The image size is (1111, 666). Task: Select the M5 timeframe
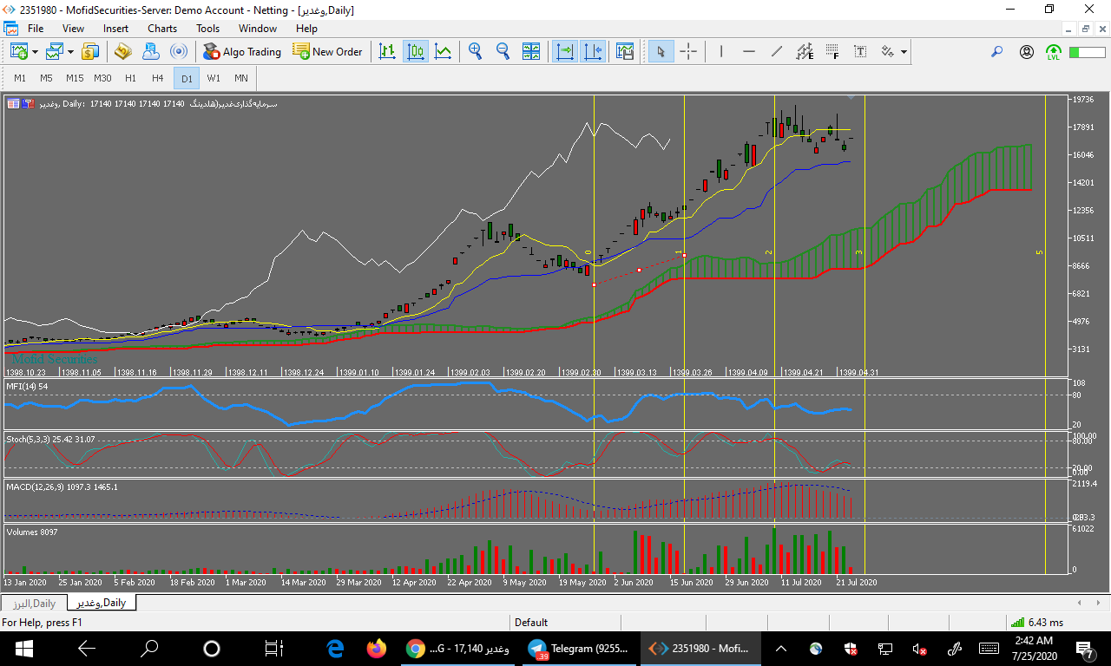point(46,78)
